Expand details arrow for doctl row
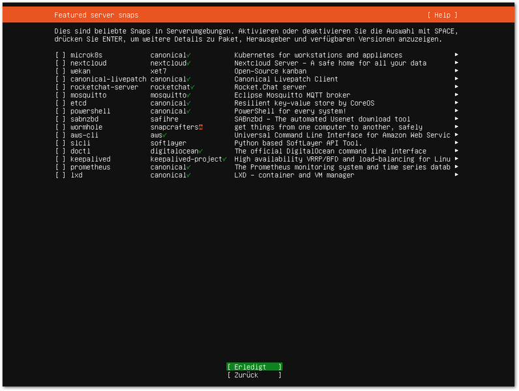The height and width of the screenshot is (391, 519). tap(456, 151)
